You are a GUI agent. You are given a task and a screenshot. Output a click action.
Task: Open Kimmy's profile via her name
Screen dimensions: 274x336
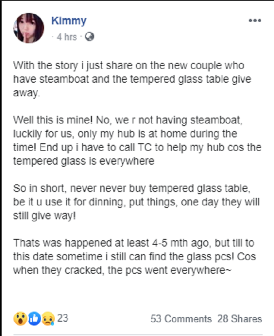click(69, 20)
